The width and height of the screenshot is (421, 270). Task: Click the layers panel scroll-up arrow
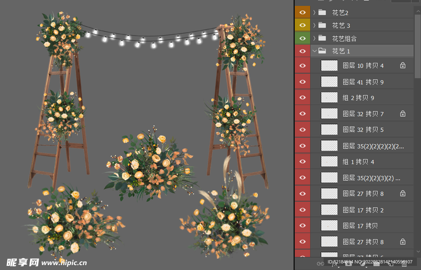(418, 11)
